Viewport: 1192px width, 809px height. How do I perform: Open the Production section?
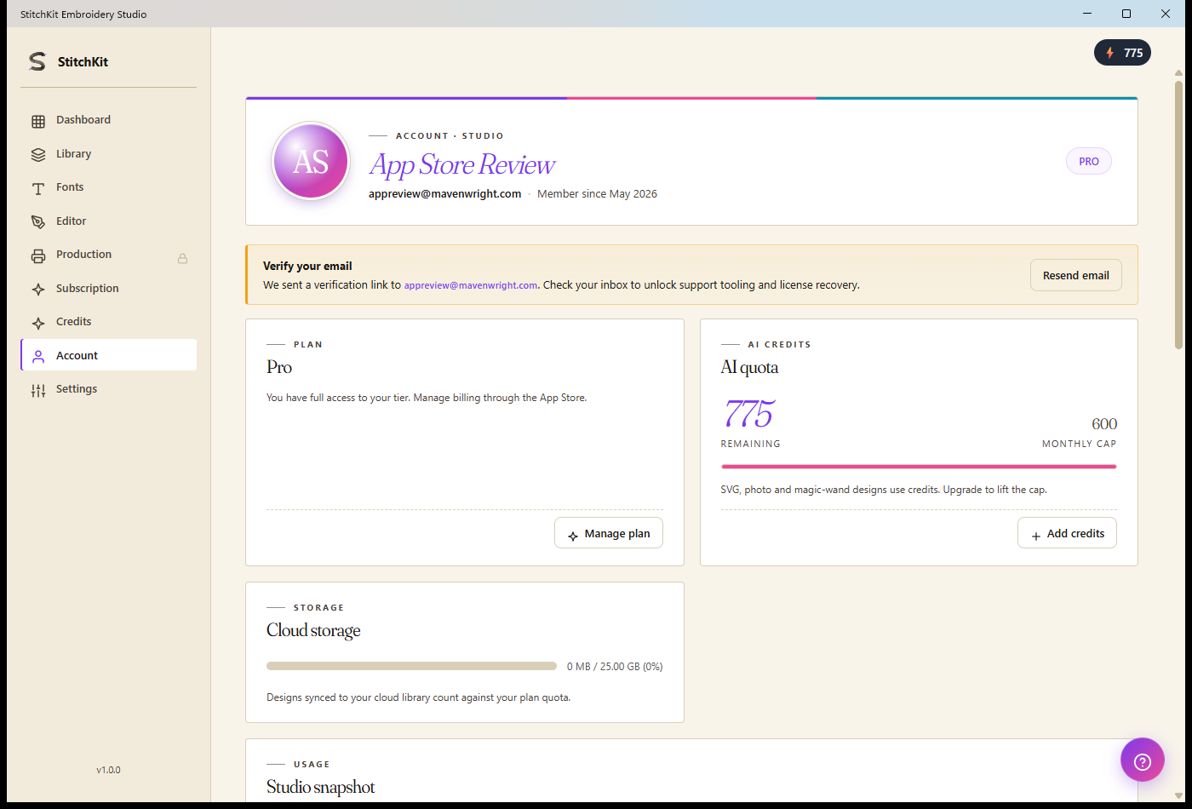(109, 255)
